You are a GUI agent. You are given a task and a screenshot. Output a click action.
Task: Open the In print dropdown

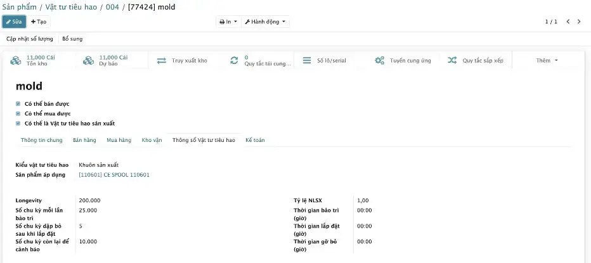[228, 22]
